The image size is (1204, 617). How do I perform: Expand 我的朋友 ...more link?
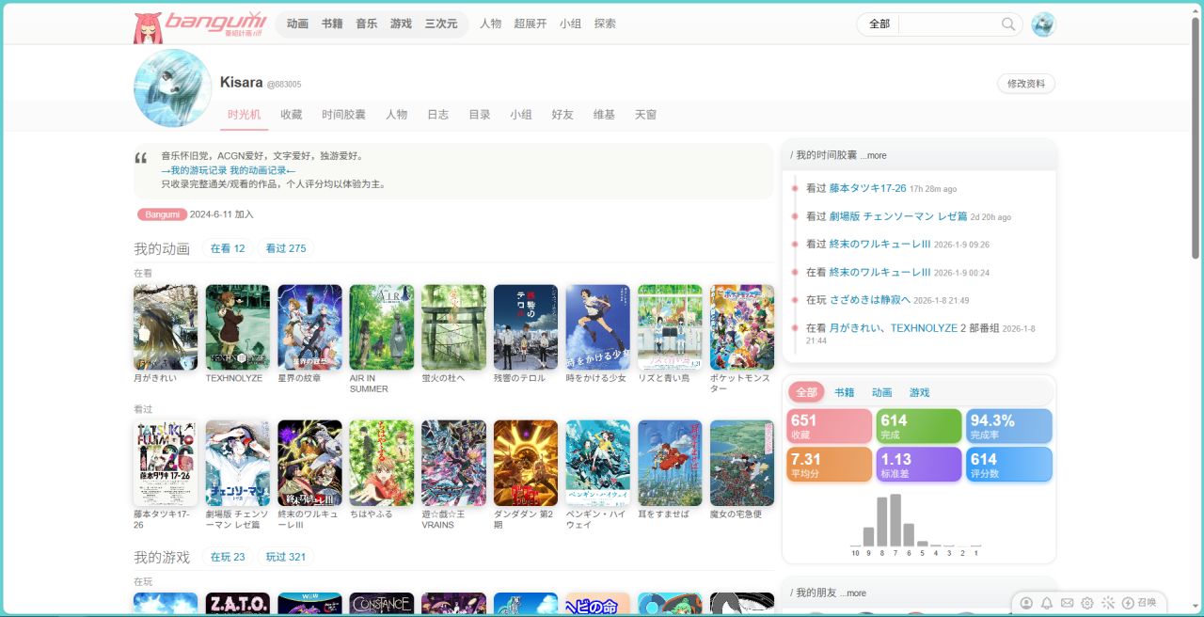[x=853, y=593]
